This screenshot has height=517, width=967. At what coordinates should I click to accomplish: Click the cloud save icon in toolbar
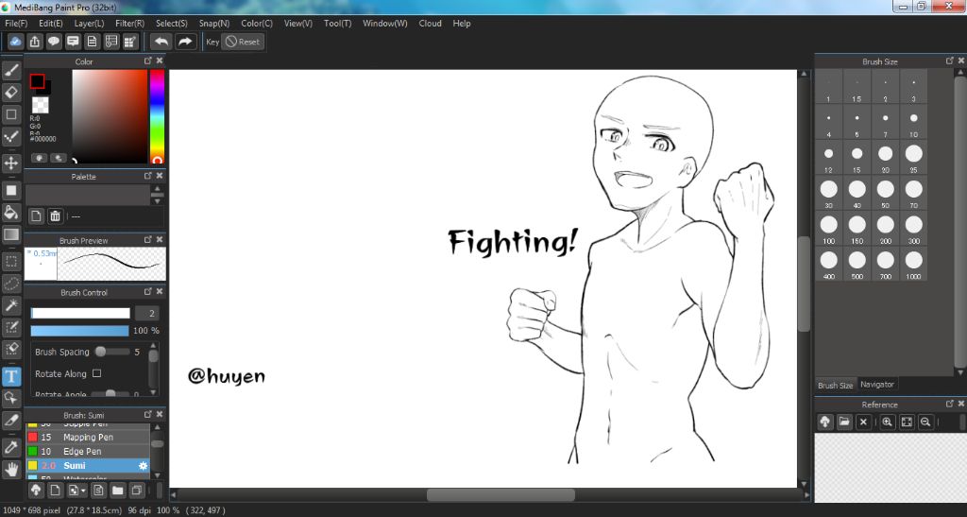point(15,42)
